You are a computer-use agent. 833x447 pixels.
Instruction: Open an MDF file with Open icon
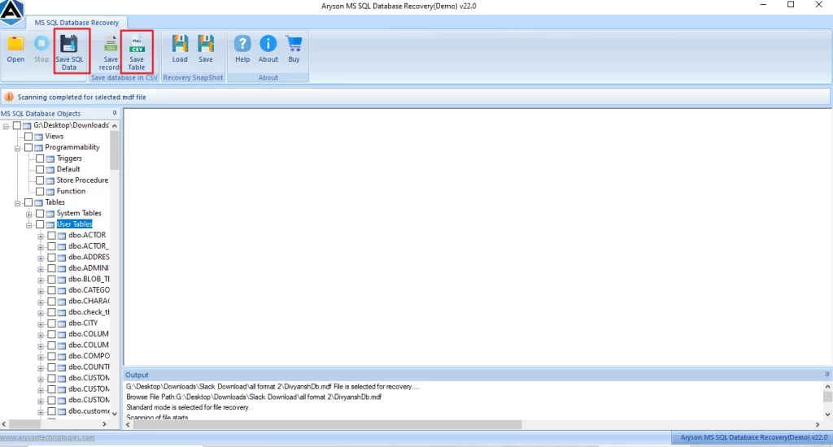tap(15, 45)
